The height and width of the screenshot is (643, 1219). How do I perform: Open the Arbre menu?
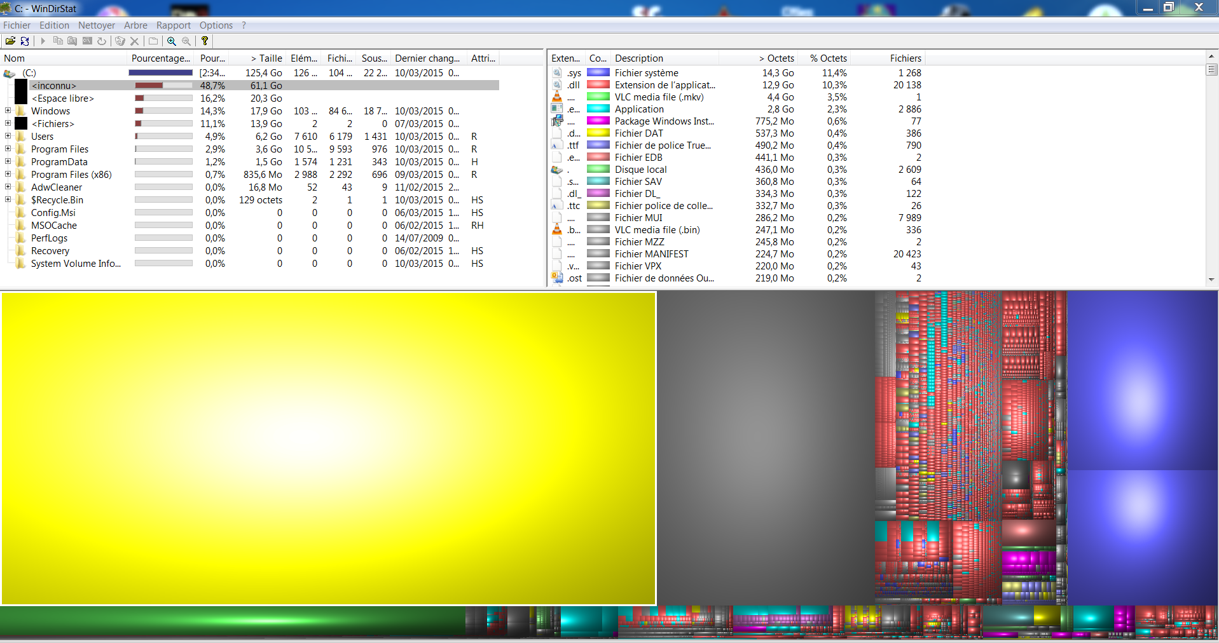[x=135, y=25]
